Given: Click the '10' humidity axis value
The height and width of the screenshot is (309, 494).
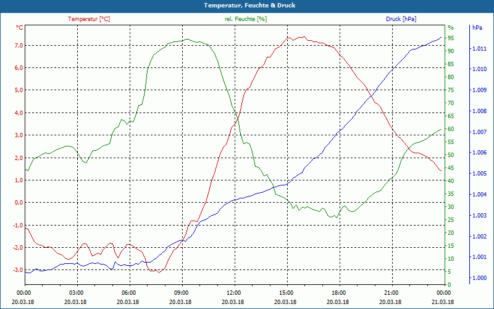Looking at the screenshot, I should pyautogui.click(x=451, y=259).
